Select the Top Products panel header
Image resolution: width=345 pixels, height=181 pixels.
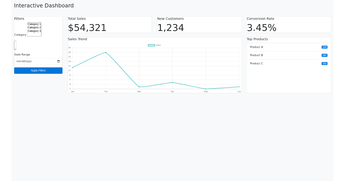(x=257, y=39)
